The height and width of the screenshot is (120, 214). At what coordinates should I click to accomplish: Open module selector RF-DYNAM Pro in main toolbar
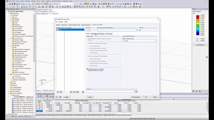pos(63,4)
